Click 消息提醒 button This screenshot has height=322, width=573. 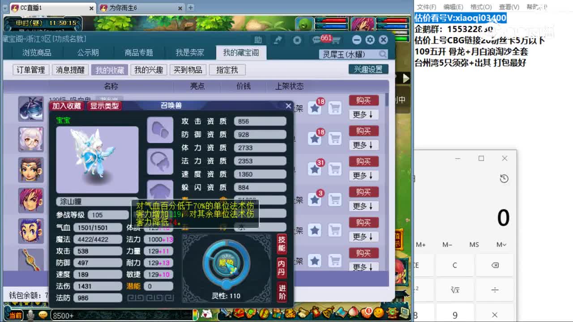point(70,70)
